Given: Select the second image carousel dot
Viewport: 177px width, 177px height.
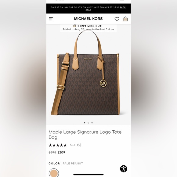Looking at the screenshot, I should coord(88,123).
